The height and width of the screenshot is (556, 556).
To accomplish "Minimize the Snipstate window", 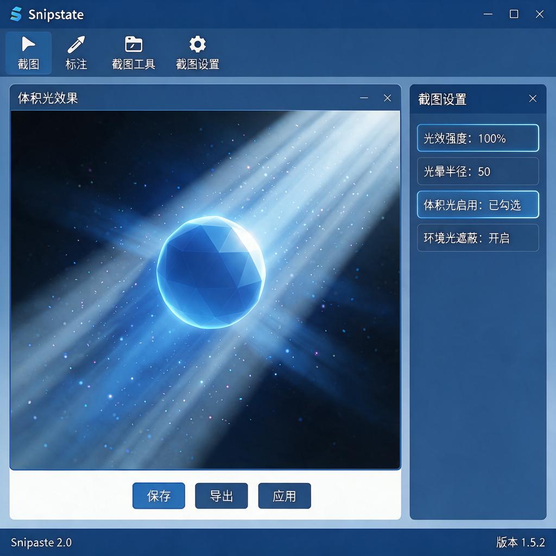I will pyautogui.click(x=488, y=14).
